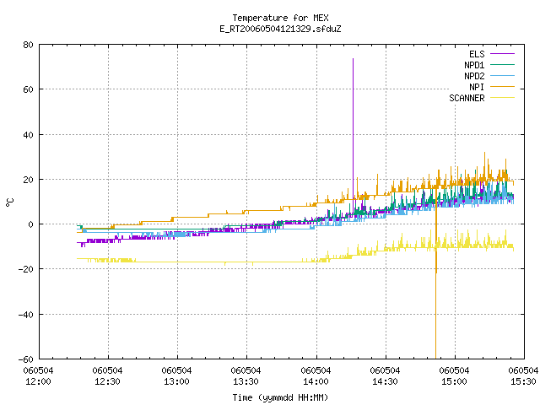Viewport: 540px width, 405px height.
Task: Click the x-axis tick label '12:30'
Action: tap(107, 382)
